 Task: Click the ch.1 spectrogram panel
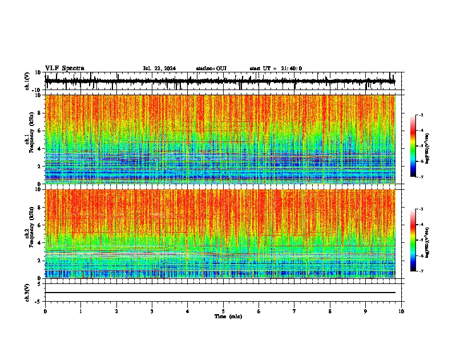click(x=220, y=139)
